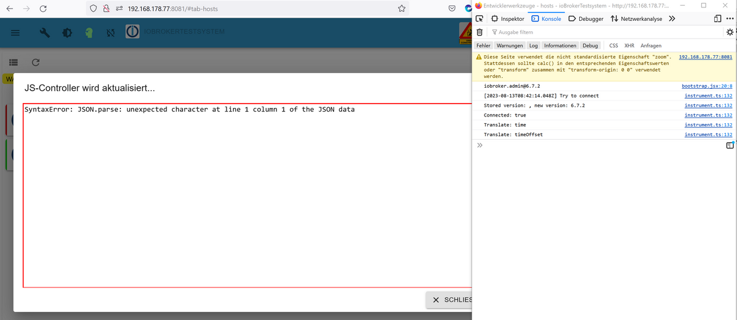Toggle the theme brightness icon
The image size is (737, 320).
click(x=67, y=32)
